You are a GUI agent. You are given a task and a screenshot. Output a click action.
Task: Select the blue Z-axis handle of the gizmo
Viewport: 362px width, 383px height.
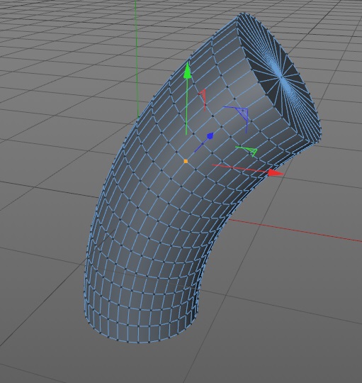point(210,135)
